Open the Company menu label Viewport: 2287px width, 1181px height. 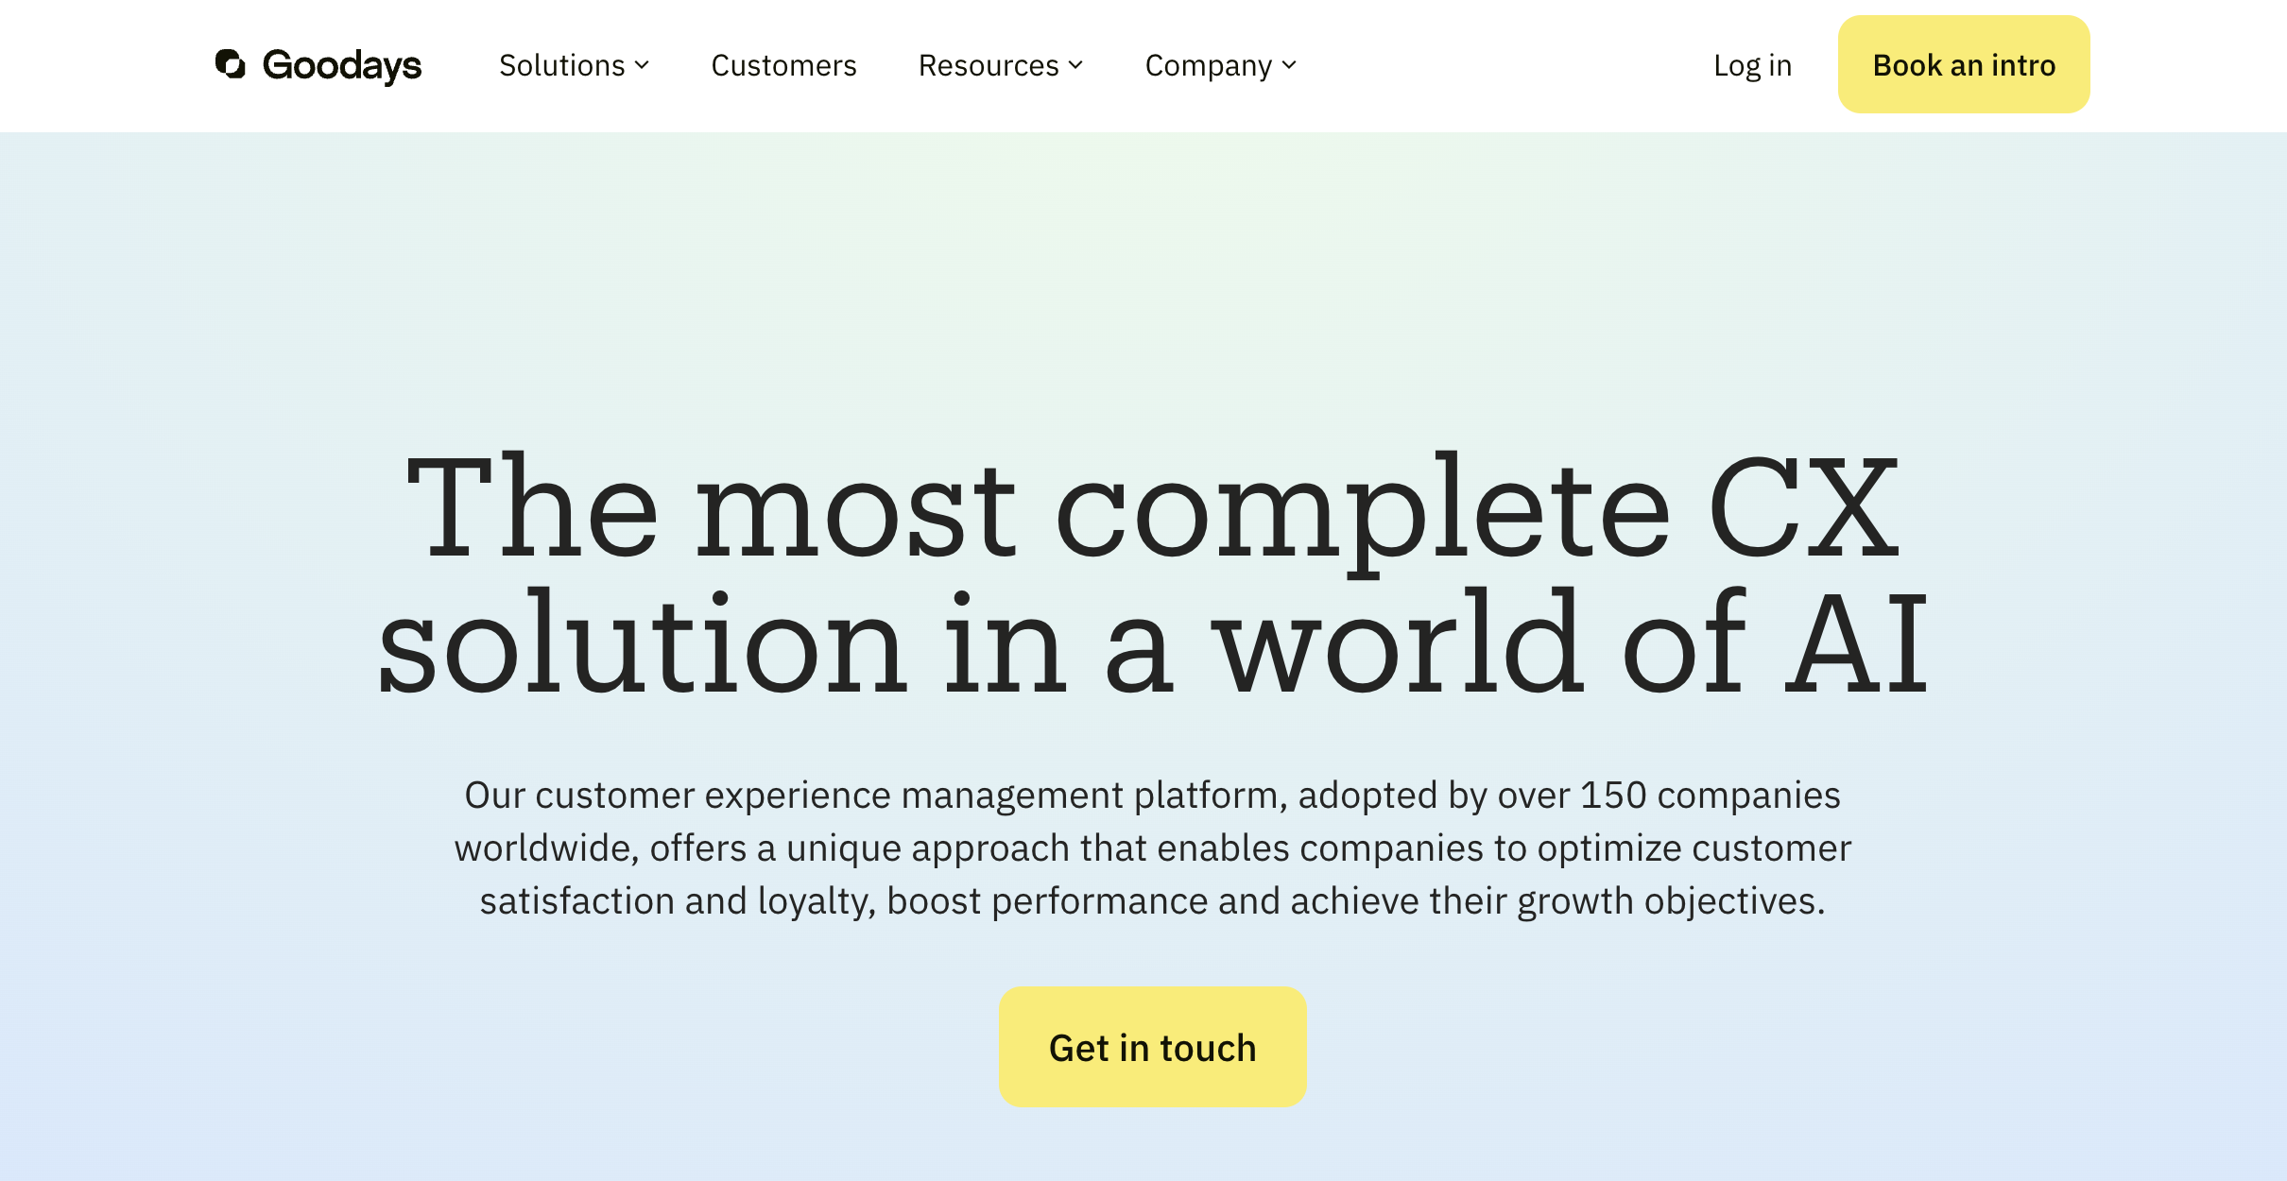click(x=1208, y=65)
